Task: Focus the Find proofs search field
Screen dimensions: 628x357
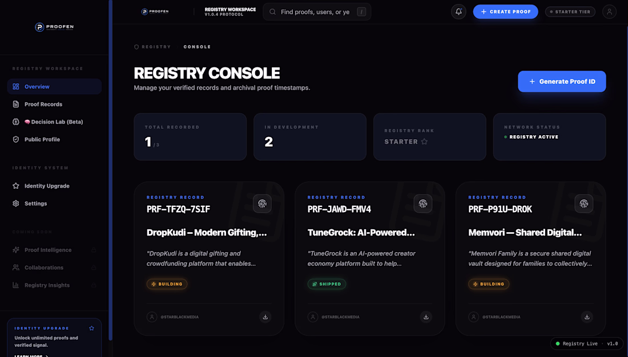Action: click(x=317, y=11)
